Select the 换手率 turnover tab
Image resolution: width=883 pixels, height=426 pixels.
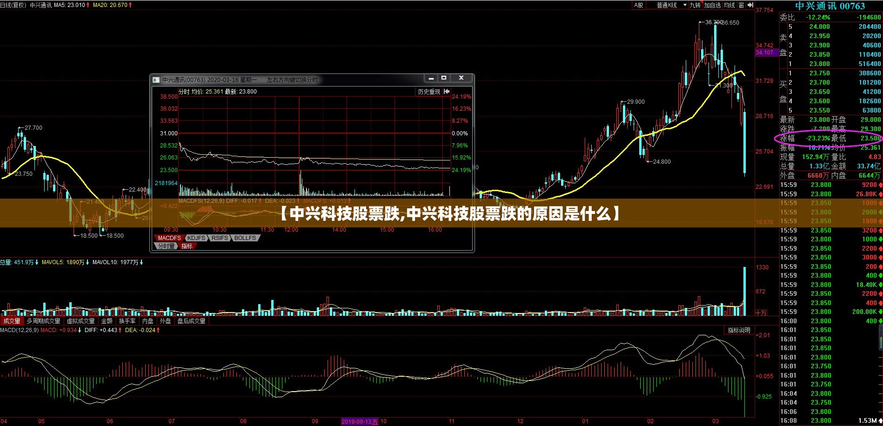tap(127, 321)
